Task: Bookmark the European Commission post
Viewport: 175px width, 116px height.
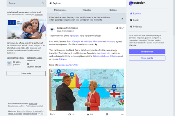Action: point(107,114)
